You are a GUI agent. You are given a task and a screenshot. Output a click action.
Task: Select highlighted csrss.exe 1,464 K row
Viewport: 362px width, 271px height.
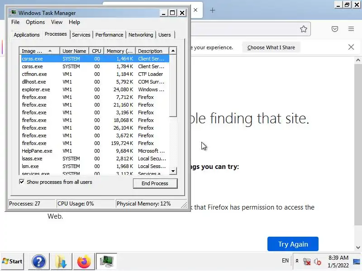pyautogui.click(x=95, y=59)
